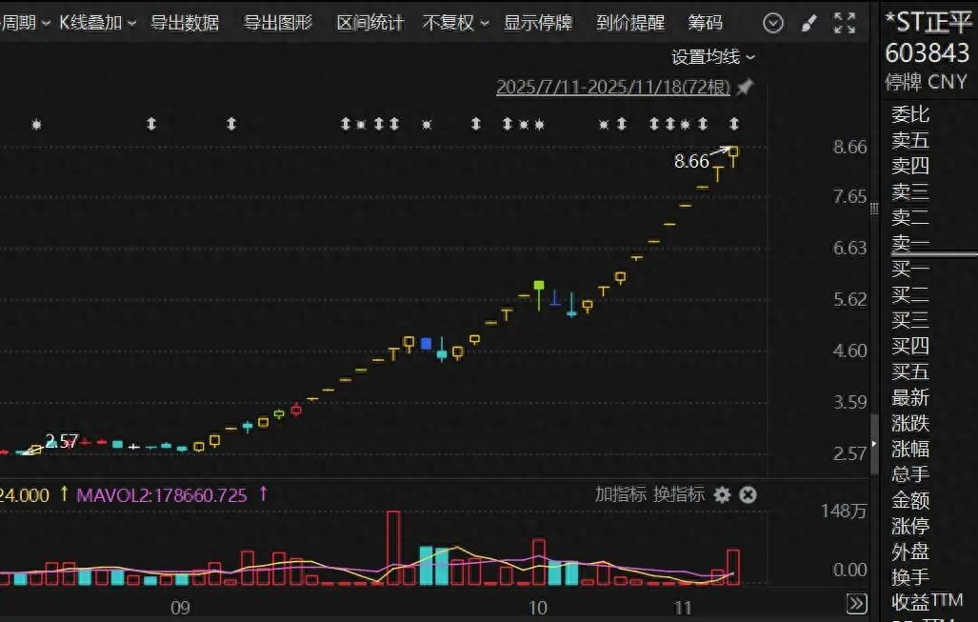This screenshot has height=622, width=978.
Task: Open the 筹码 chip distribution tool
Action: 706,22
